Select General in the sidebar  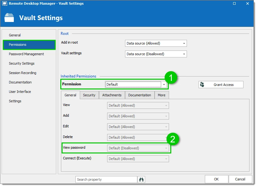point(15,35)
